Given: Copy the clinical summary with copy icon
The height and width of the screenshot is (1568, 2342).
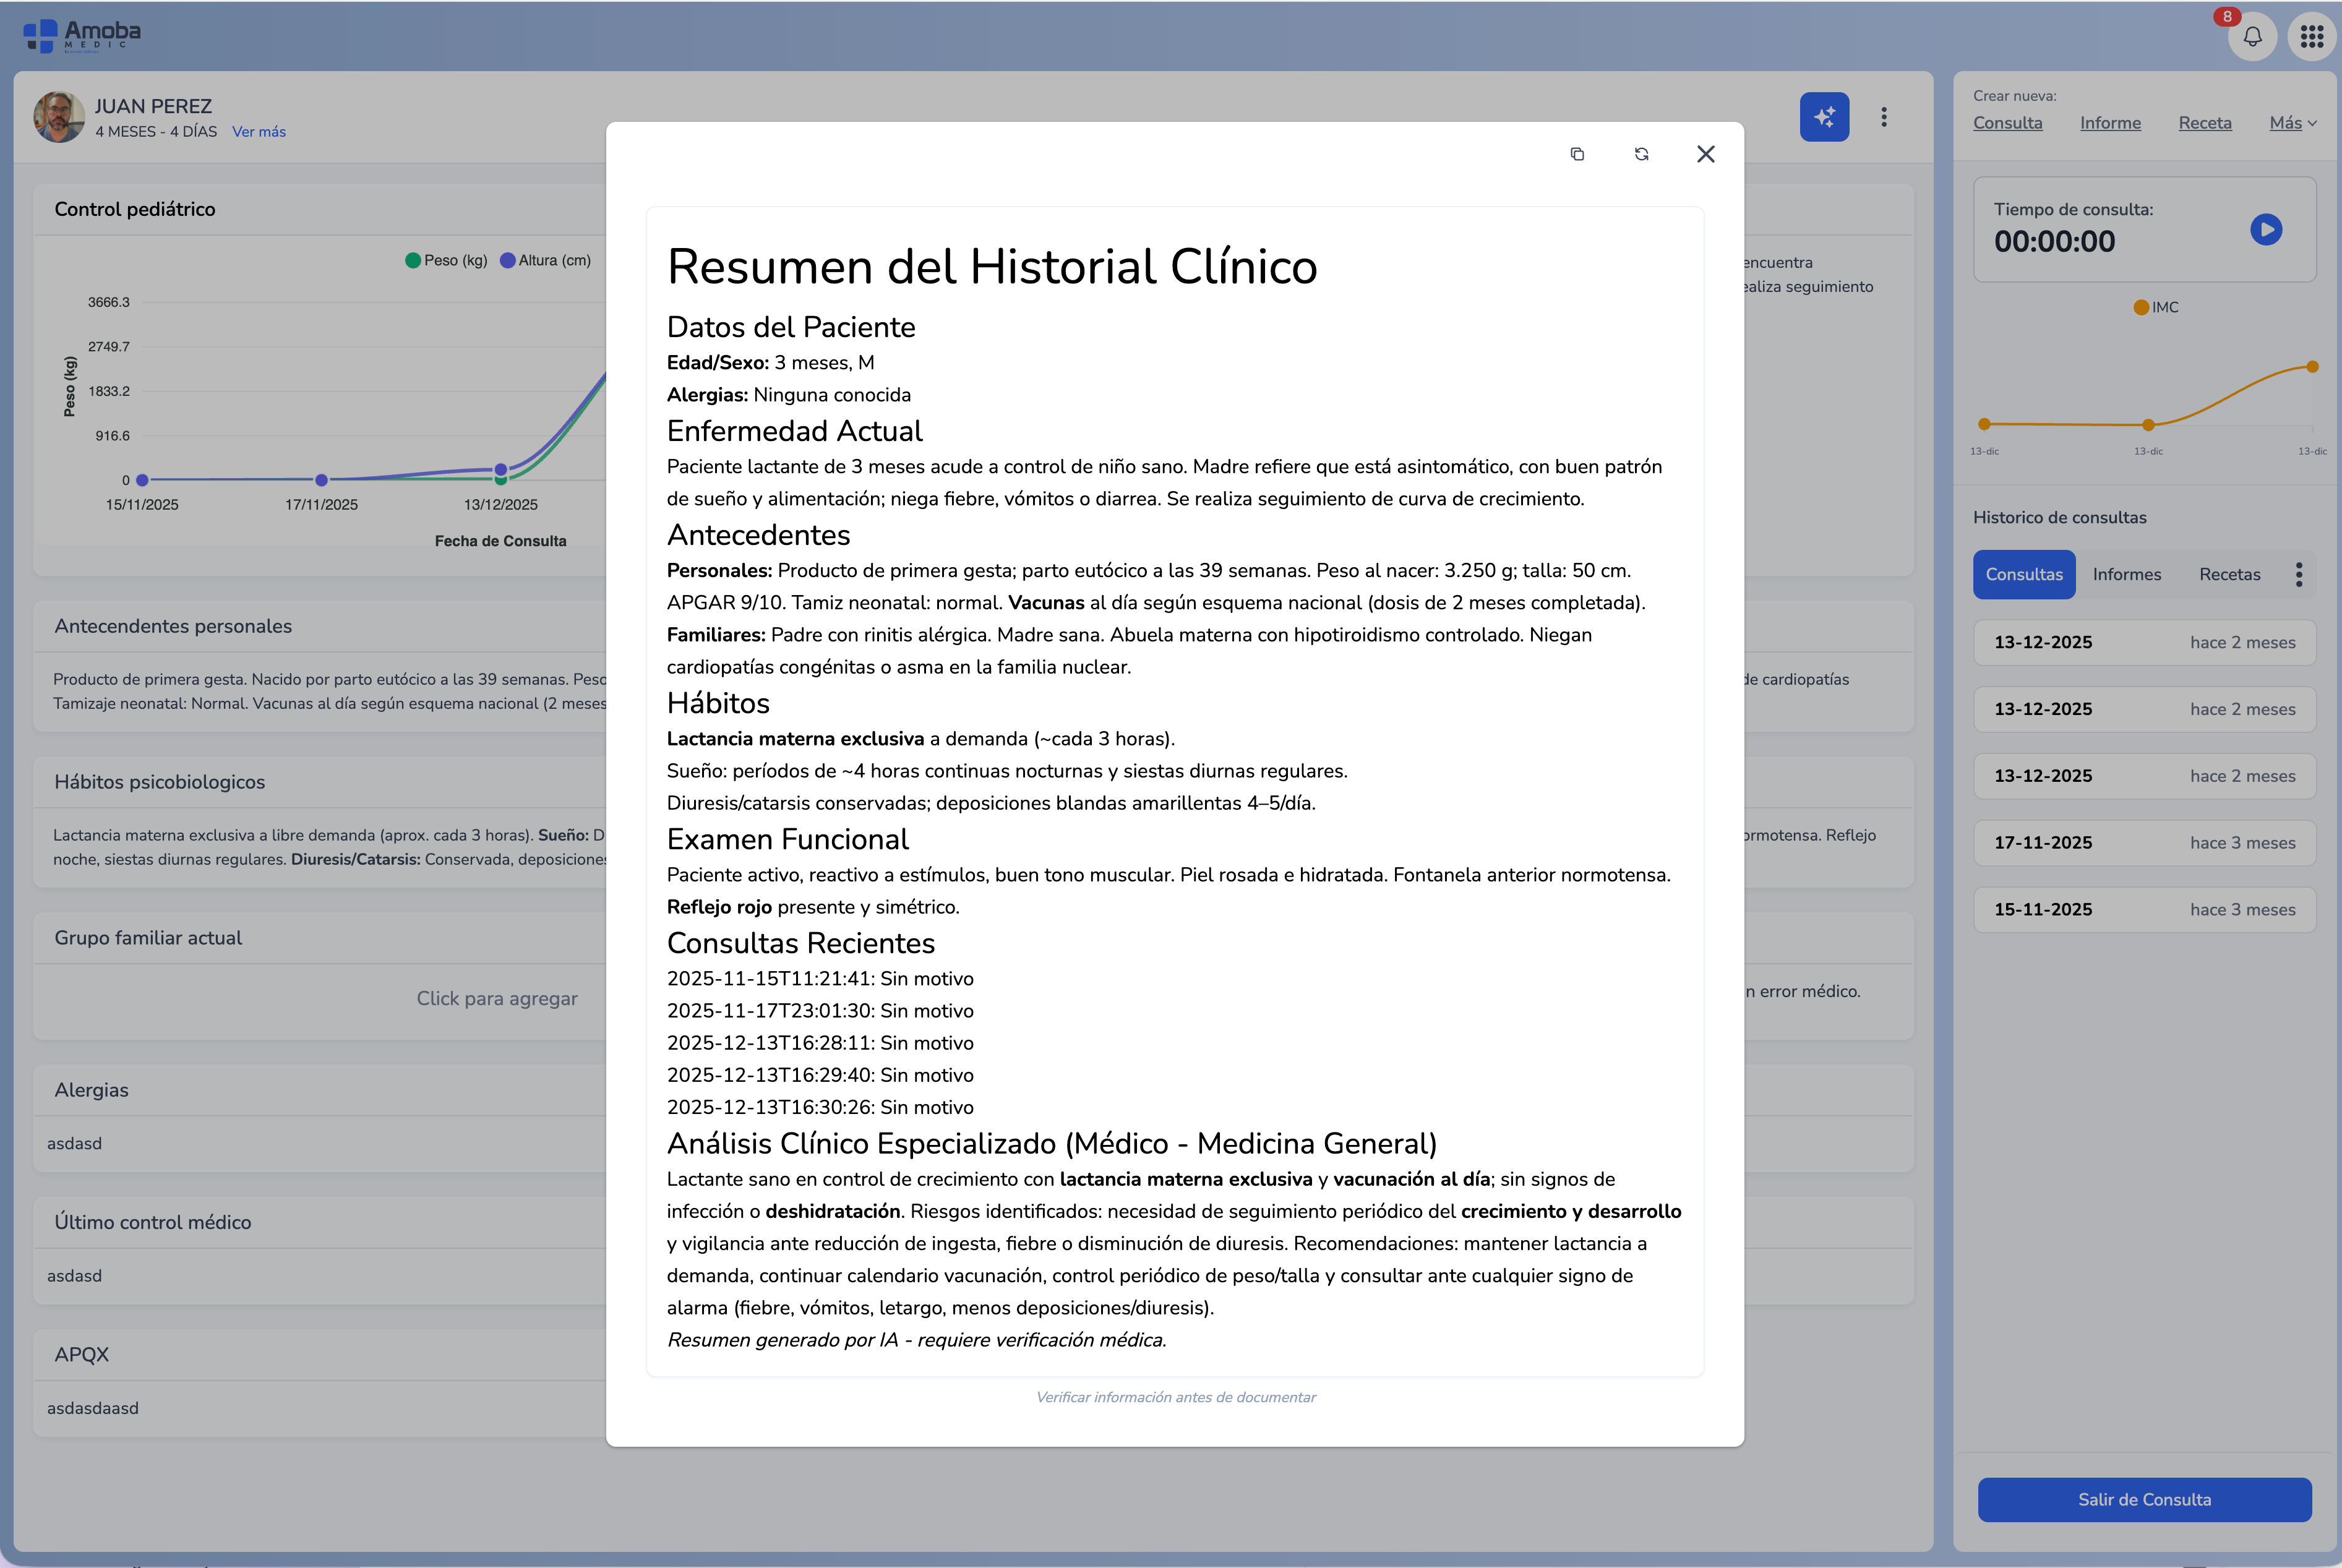Looking at the screenshot, I should click(x=1577, y=154).
